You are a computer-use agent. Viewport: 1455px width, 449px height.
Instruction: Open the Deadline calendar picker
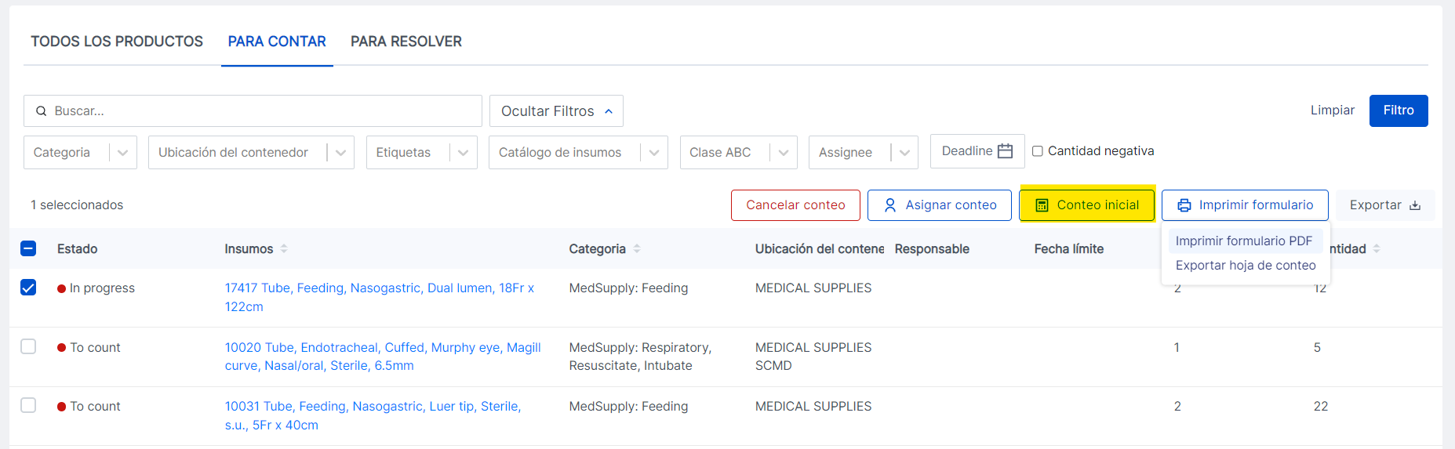click(1005, 151)
